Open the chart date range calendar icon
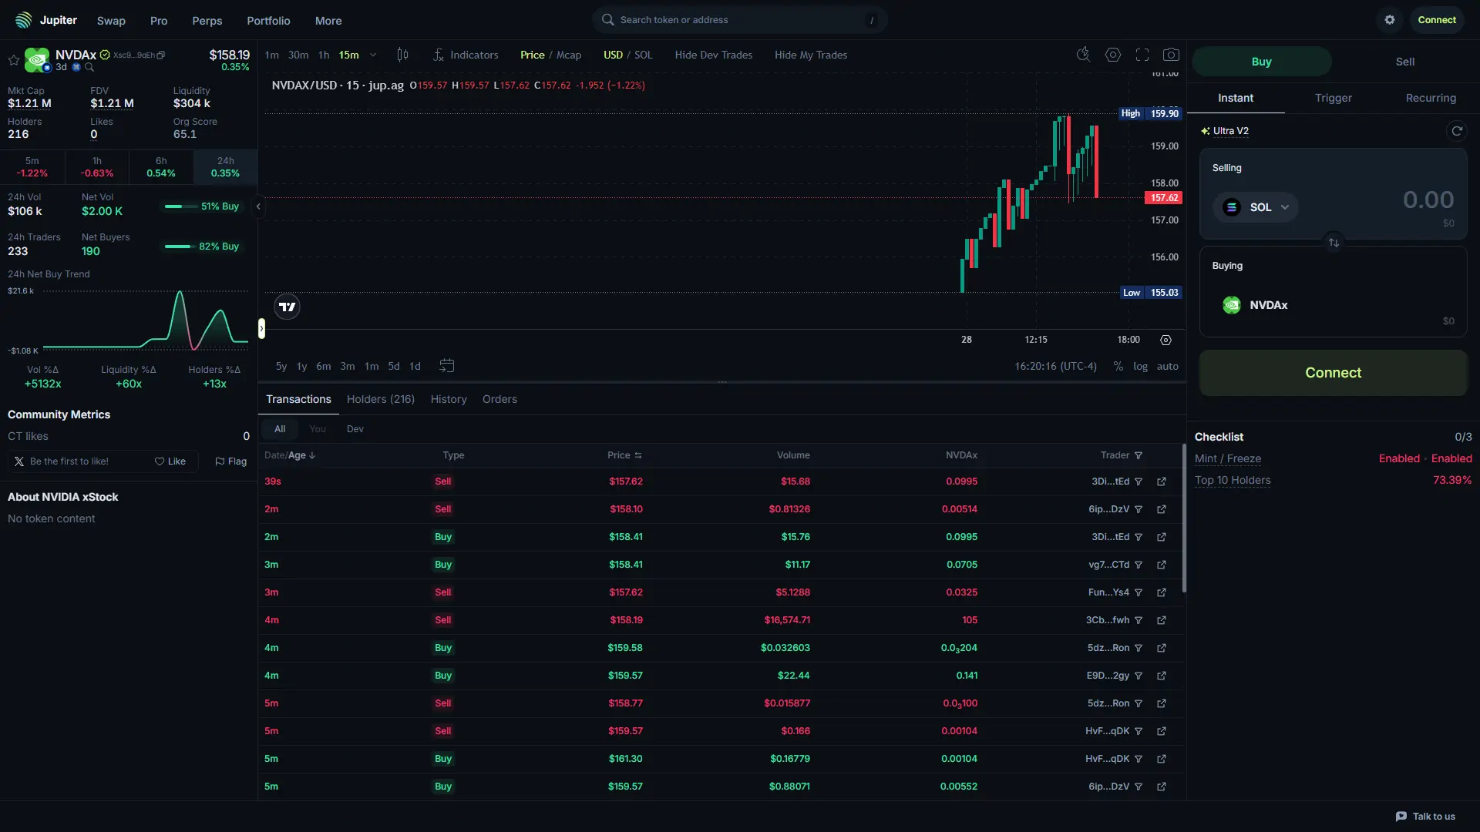1480x832 pixels. pyautogui.click(x=446, y=366)
